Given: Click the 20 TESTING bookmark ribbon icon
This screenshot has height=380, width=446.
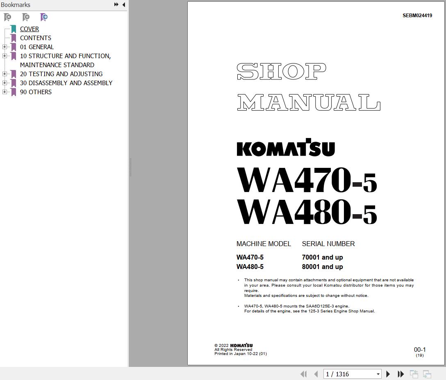Looking at the screenshot, I should pyautogui.click(x=14, y=74).
